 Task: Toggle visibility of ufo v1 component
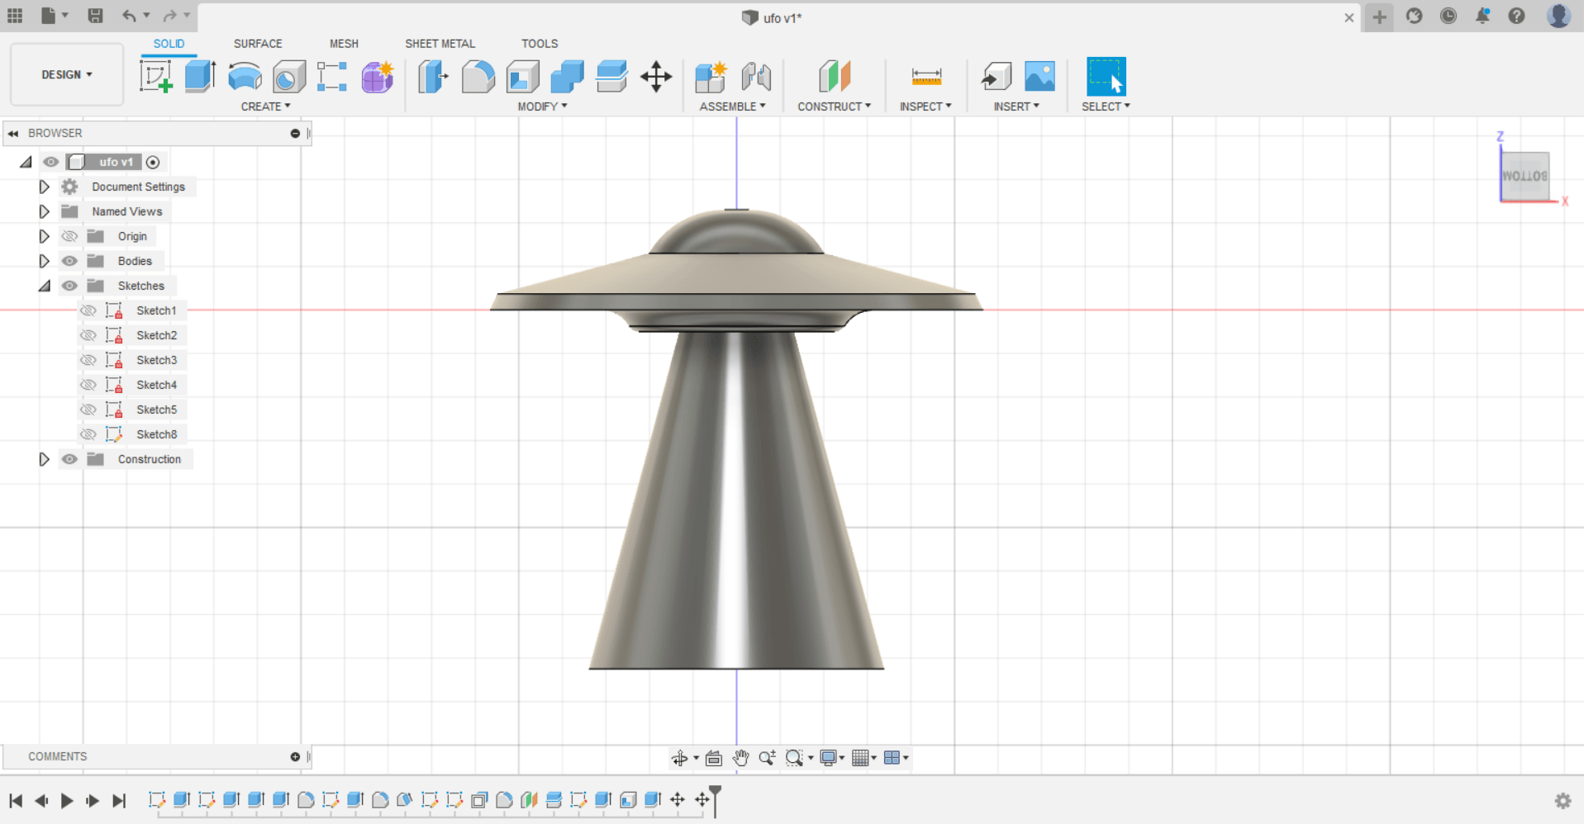[x=50, y=162]
